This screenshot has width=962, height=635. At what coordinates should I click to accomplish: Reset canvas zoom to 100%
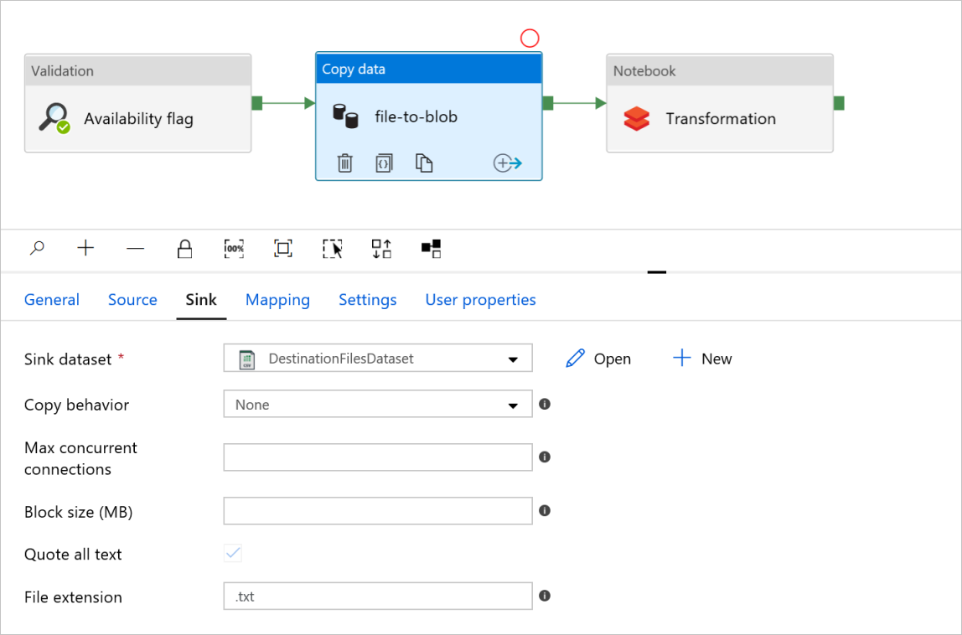(235, 249)
